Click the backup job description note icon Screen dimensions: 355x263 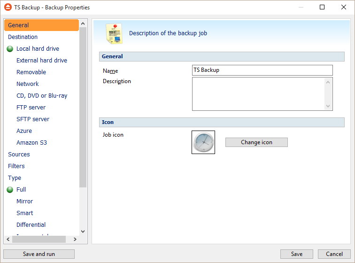(114, 33)
